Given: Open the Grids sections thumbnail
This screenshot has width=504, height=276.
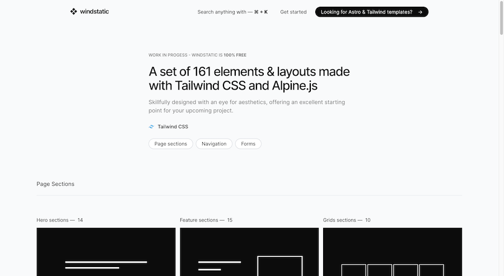Looking at the screenshot, I should (x=393, y=252).
